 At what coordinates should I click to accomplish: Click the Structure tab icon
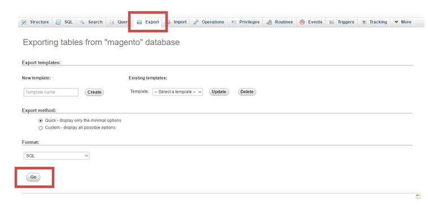(x=24, y=22)
